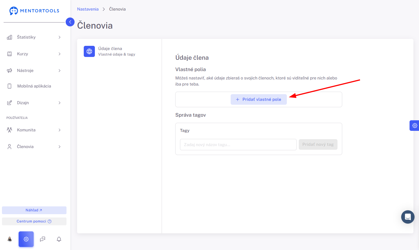
Task: Click the user avatar in the bottom bar
Action: (10, 239)
